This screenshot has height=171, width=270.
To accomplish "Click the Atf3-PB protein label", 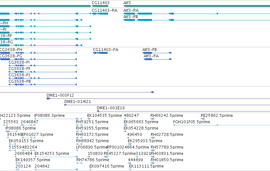I will click(x=150, y=50).
